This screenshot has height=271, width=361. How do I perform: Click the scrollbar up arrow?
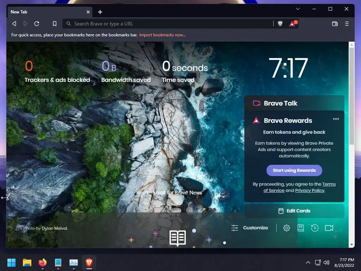pyautogui.click(x=351, y=45)
